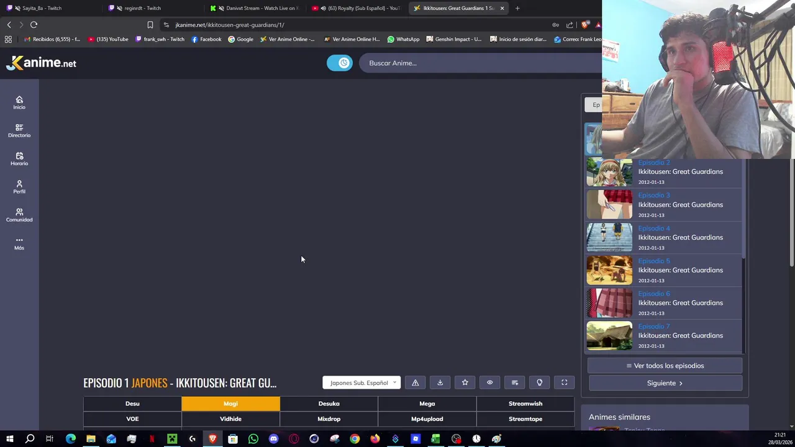
Task: Open Discord from the taskbar
Action: coord(273,439)
